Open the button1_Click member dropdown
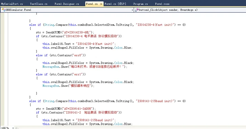Screen dimensions: 246x129 click(x=190, y=10)
